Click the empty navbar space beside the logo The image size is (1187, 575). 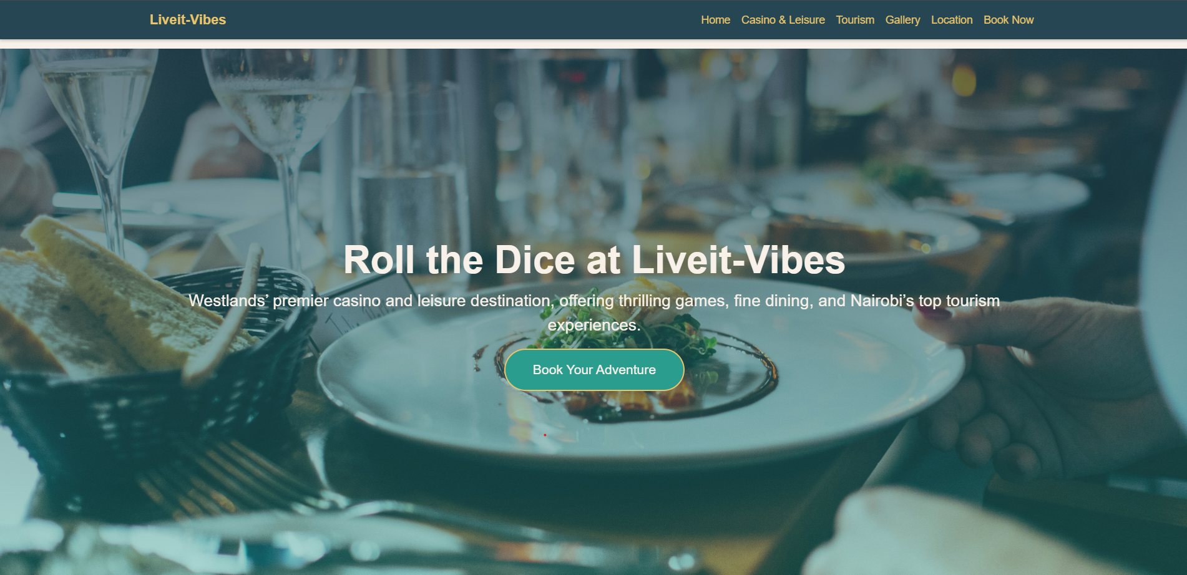462,20
